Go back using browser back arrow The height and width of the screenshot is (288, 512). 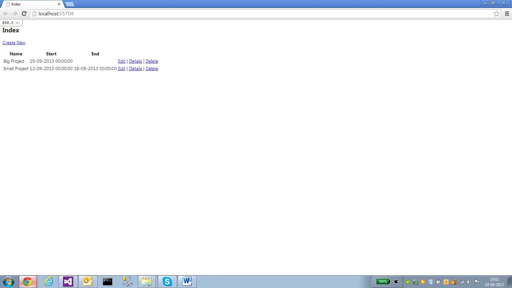tap(5, 13)
